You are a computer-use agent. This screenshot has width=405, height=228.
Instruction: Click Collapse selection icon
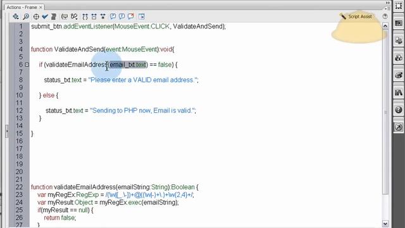point(94,16)
